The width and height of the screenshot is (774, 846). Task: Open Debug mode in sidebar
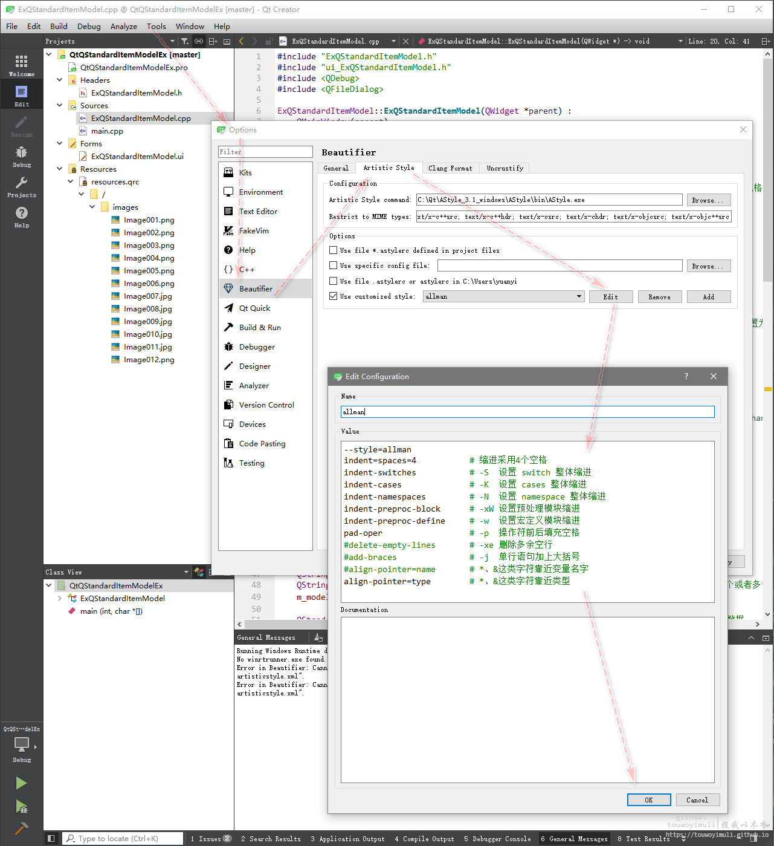coord(21,156)
